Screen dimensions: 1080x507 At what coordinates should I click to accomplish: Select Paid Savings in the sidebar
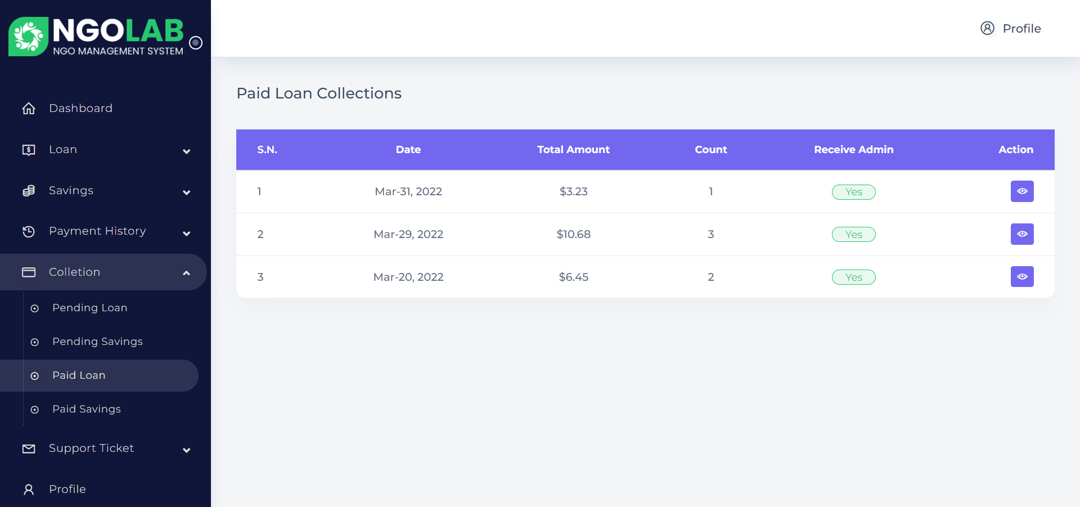[86, 409]
